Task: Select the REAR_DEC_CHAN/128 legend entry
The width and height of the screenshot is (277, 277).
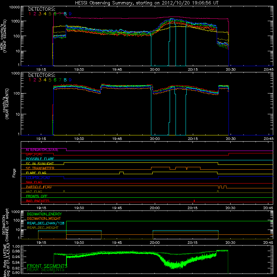Action: click(46, 223)
